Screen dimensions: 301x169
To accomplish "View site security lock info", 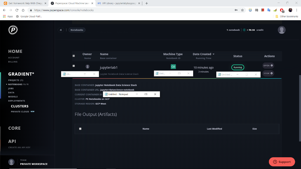I will [x=31, y=10].
